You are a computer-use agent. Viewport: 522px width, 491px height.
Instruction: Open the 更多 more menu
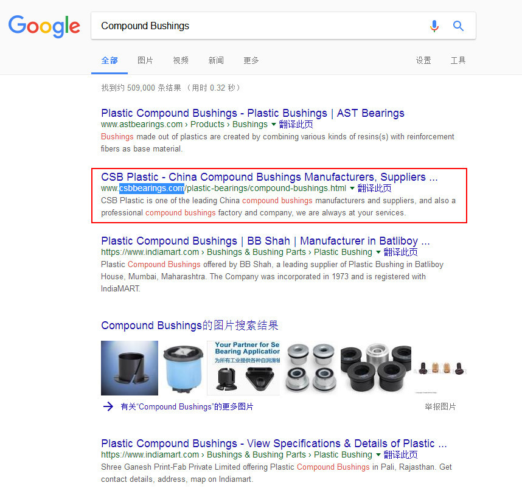pos(251,61)
